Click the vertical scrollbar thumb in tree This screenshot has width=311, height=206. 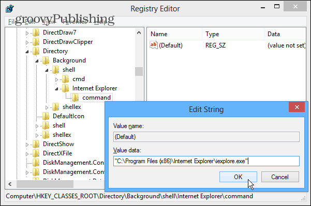pyautogui.click(x=139, y=71)
